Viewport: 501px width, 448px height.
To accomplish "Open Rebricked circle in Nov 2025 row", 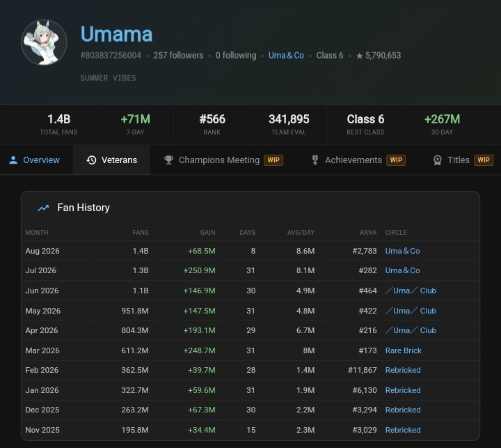I will 403,430.
